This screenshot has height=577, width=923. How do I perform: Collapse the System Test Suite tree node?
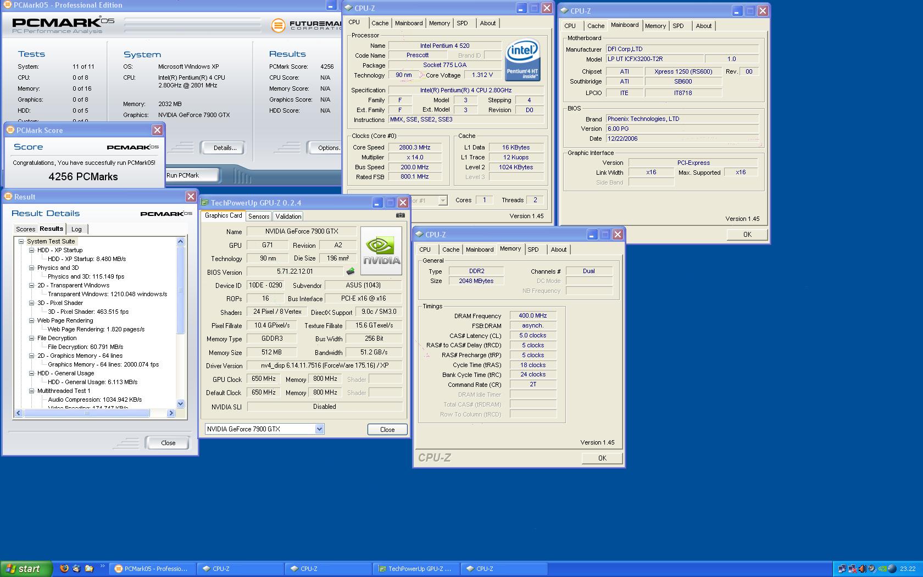coord(21,241)
